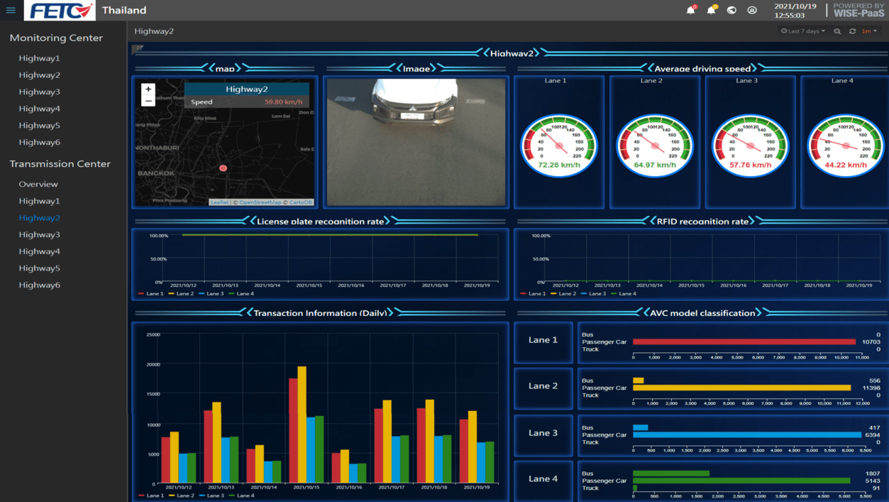This screenshot has height=502, width=889.
Task: Click the yellow-badged notification bell
Action: tap(711, 10)
